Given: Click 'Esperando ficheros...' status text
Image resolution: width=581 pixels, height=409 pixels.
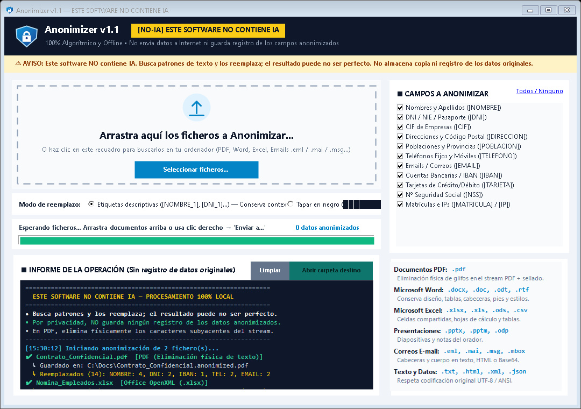Looking at the screenshot, I should [142, 227].
